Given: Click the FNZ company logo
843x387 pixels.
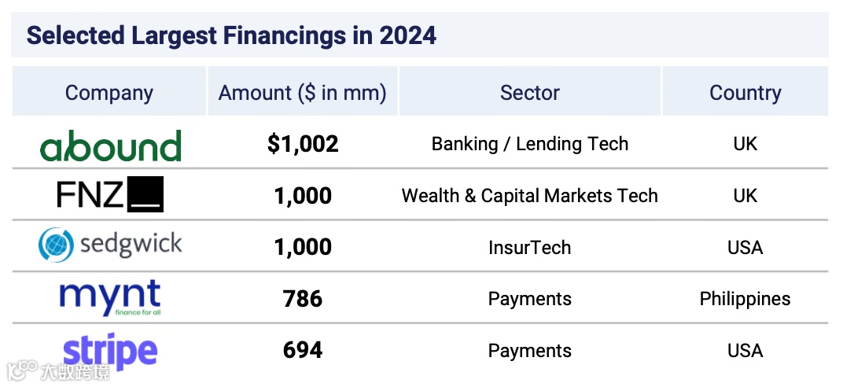Looking at the screenshot, I should [110, 195].
